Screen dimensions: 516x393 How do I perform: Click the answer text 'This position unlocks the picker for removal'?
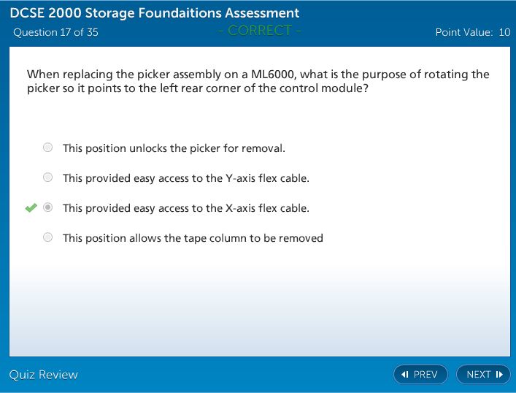pos(174,148)
